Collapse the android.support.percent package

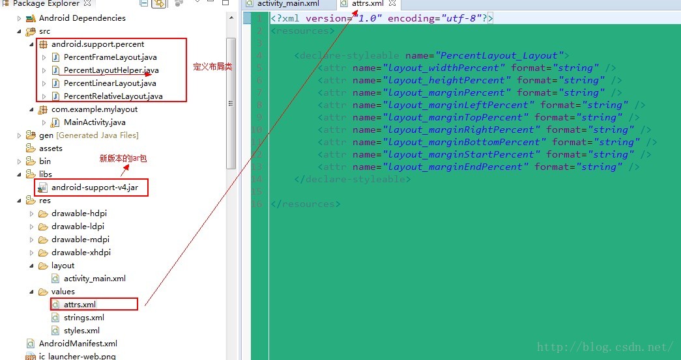(31, 44)
